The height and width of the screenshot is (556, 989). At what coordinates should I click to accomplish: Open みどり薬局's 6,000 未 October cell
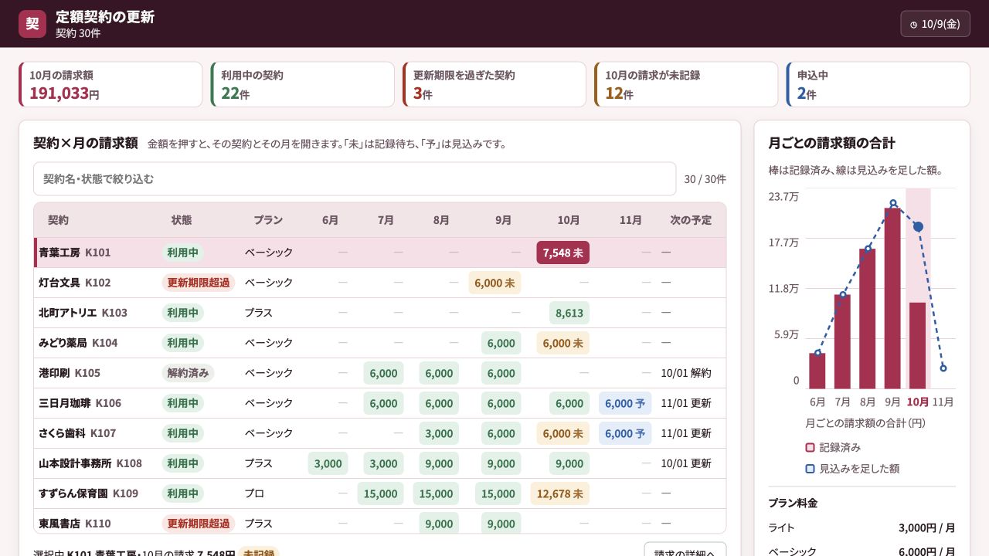point(562,343)
